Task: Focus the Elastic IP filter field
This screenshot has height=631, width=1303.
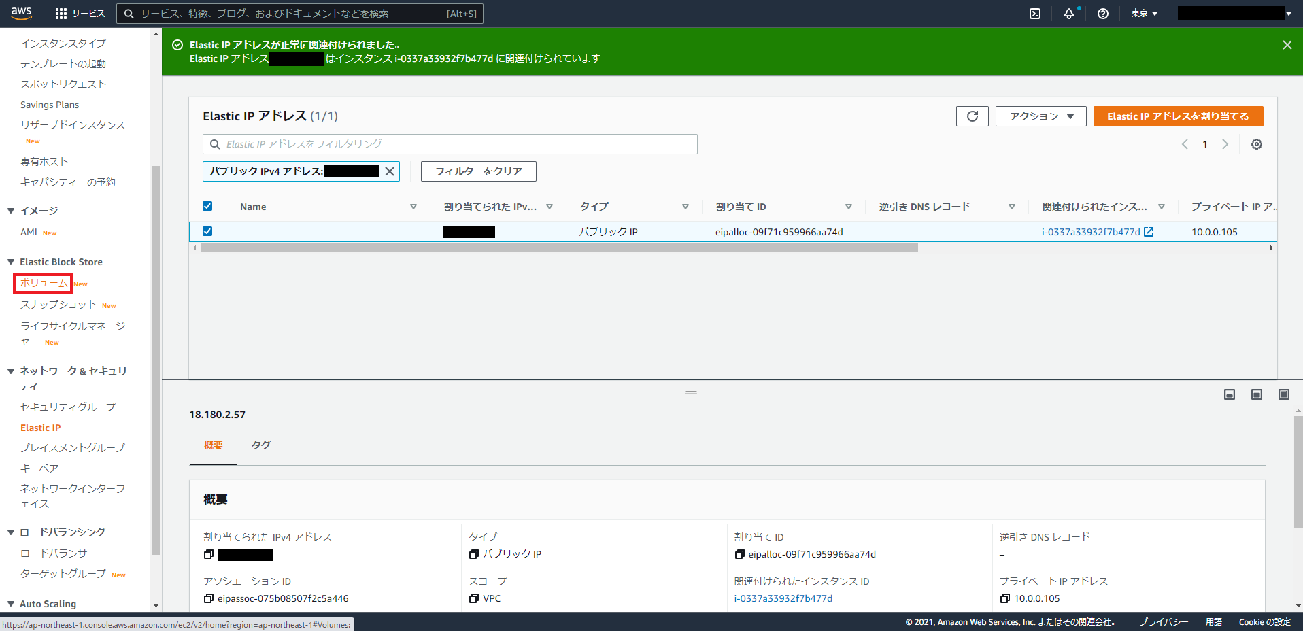Action: click(450, 144)
